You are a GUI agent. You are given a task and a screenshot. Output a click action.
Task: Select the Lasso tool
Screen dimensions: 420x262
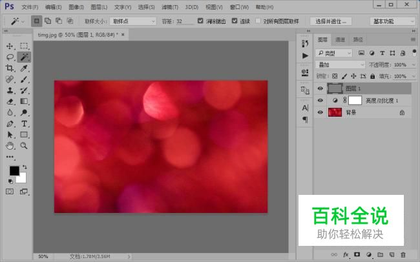[x=10, y=57]
